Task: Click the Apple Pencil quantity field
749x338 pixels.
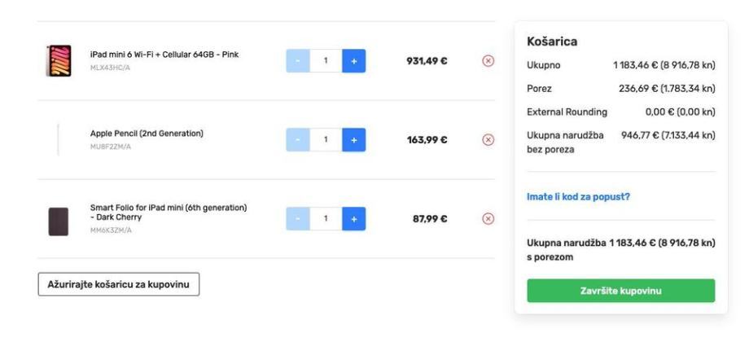Action: 326,140
